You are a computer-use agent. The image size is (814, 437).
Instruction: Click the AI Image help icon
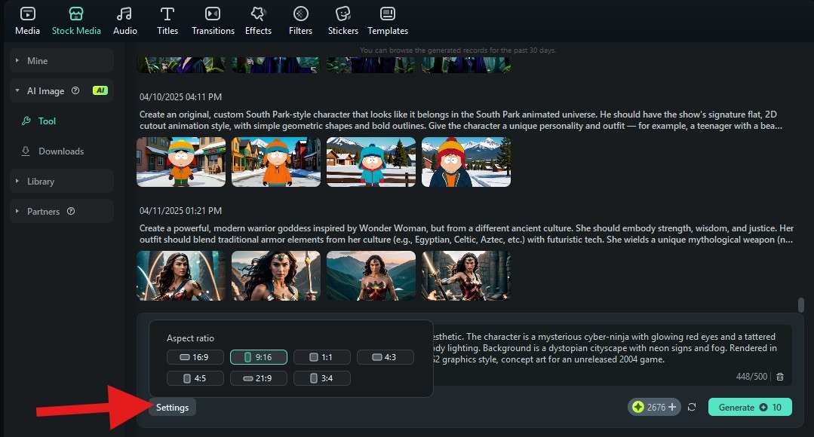(x=75, y=90)
